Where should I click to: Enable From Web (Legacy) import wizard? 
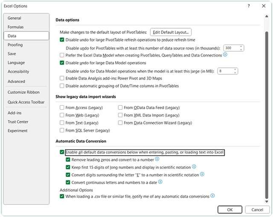point(62,115)
